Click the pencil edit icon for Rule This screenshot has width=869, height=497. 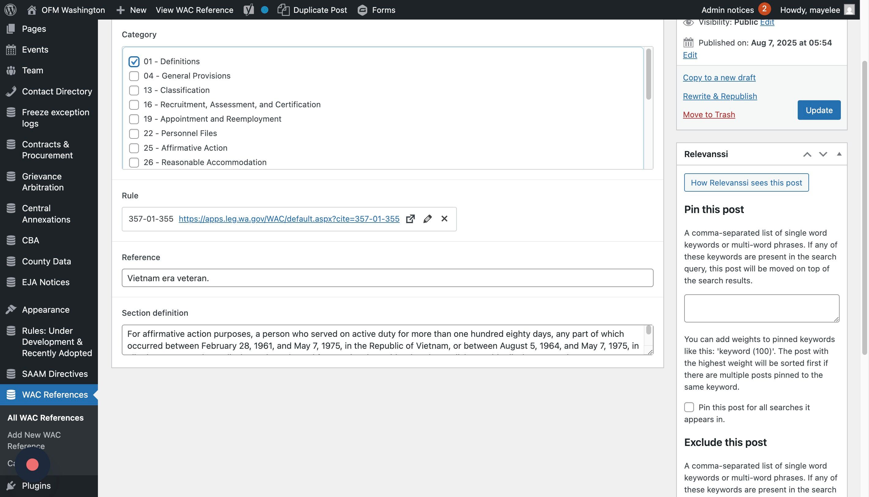[427, 219]
